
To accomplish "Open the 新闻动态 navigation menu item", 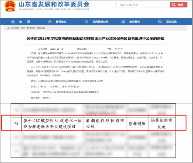I will [61, 22].
